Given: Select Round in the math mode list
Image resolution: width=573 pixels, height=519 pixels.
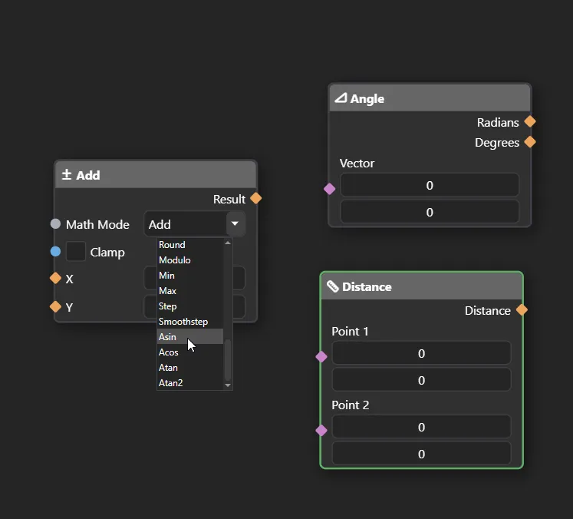Looking at the screenshot, I should [190, 245].
